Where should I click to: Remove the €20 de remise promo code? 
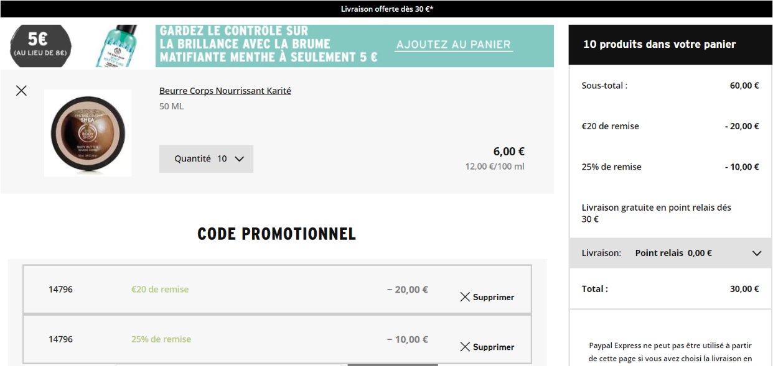pos(487,297)
